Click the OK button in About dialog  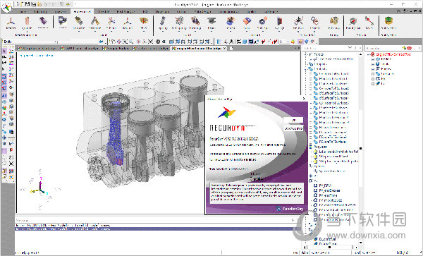coord(293,120)
